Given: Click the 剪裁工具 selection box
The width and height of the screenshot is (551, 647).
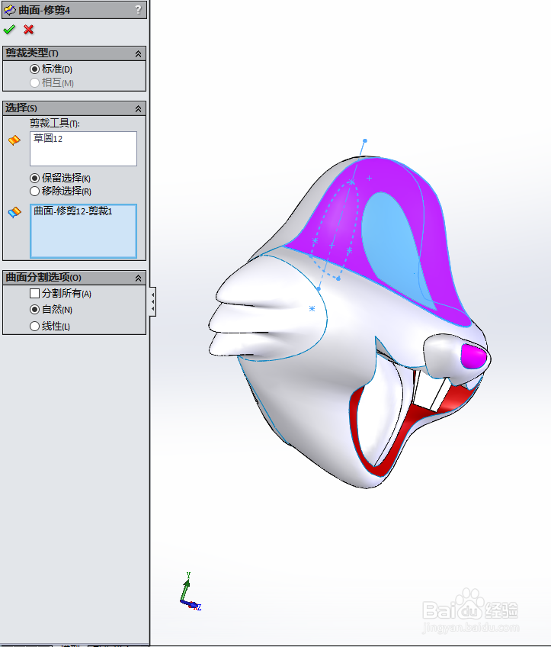Looking at the screenshot, I should (83, 149).
